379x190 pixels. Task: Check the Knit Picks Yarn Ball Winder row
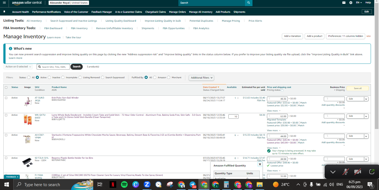(x=6, y=98)
